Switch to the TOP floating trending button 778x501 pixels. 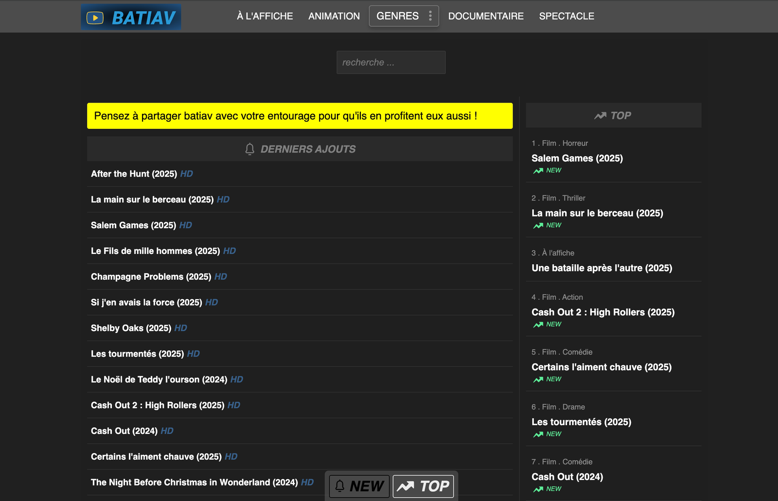point(423,486)
